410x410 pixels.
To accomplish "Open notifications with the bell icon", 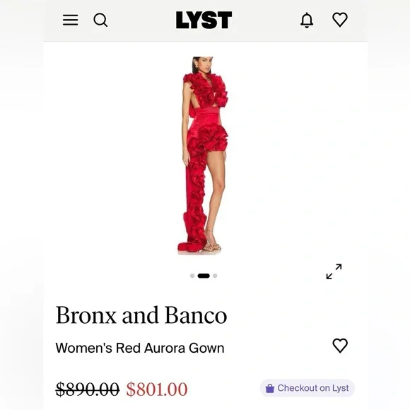I will tap(307, 20).
